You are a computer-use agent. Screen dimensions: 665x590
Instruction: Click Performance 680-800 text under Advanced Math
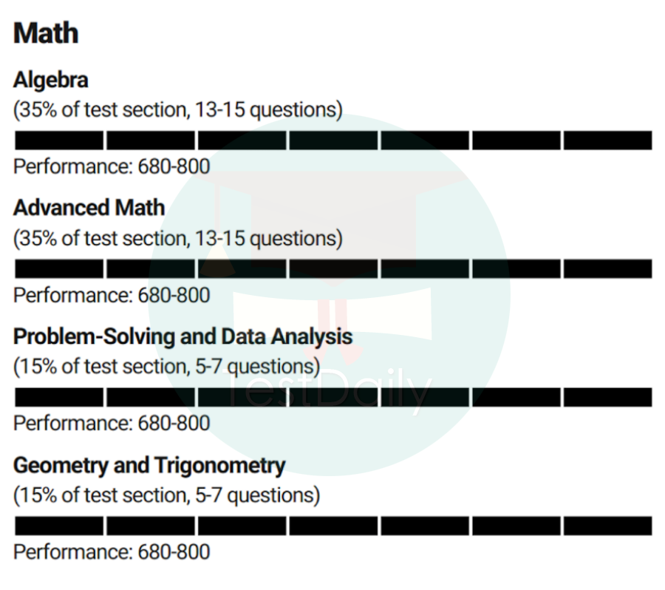(112, 295)
